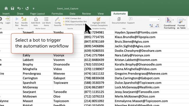Click the company cell Voonyx
This screenshot has height=106, width=189.
pos(59,55)
